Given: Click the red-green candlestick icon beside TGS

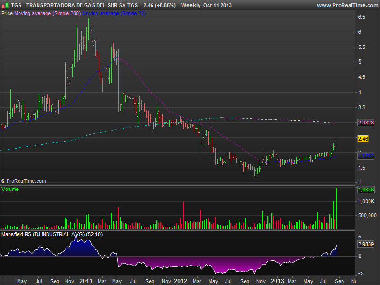Looking at the screenshot, I should point(5,5).
